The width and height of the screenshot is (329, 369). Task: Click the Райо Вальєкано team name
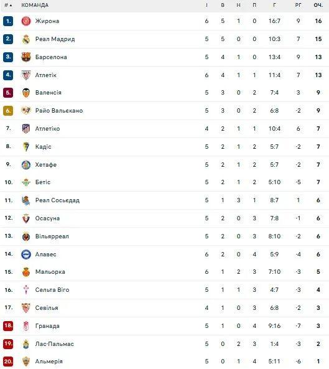[x=59, y=111]
